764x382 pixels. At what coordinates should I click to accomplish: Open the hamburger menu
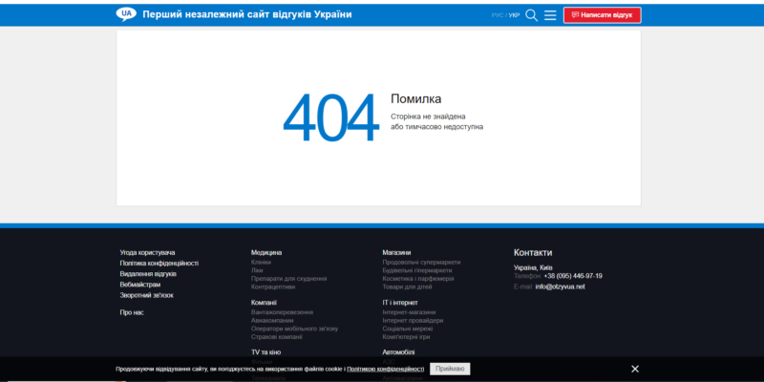pos(550,15)
